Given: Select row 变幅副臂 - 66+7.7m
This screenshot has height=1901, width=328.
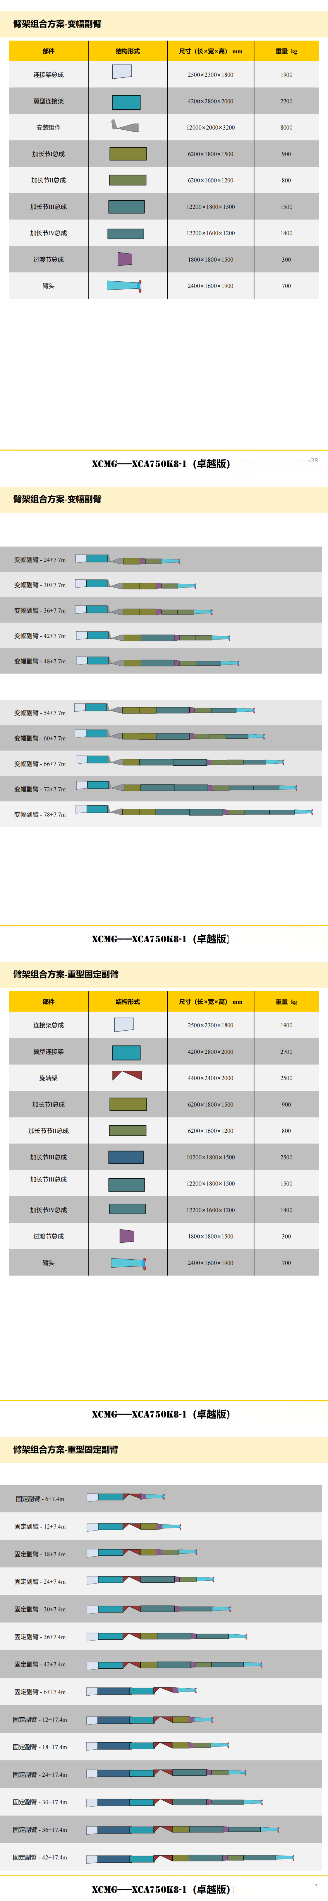Looking at the screenshot, I should pyautogui.click(x=161, y=763).
